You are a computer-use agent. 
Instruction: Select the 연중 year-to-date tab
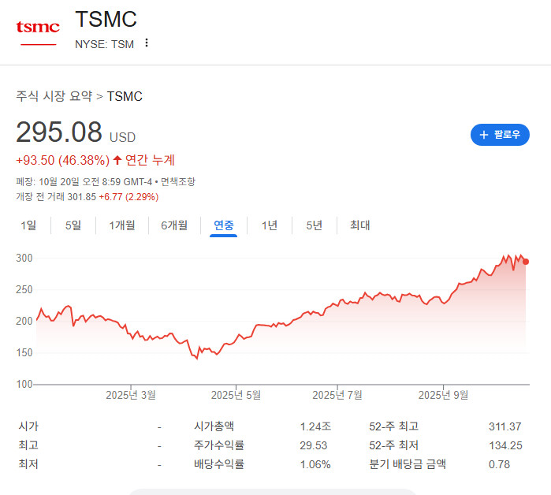click(224, 225)
